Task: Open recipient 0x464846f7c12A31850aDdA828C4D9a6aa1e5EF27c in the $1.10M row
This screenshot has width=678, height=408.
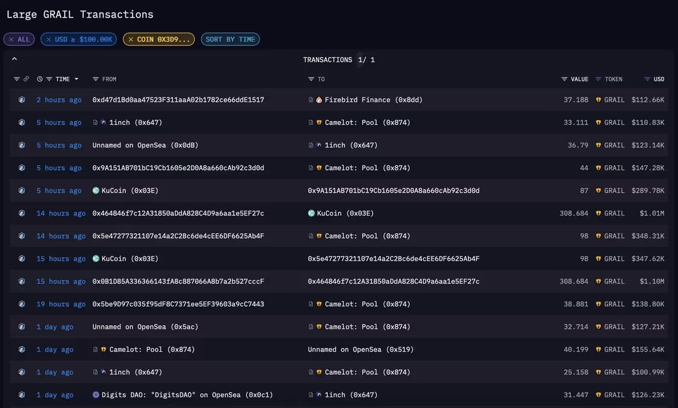Action: coord(393,281)
